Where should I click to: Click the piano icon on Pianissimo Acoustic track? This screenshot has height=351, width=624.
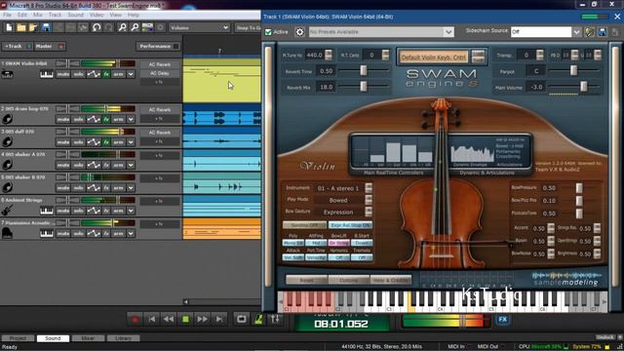[7, 233]
